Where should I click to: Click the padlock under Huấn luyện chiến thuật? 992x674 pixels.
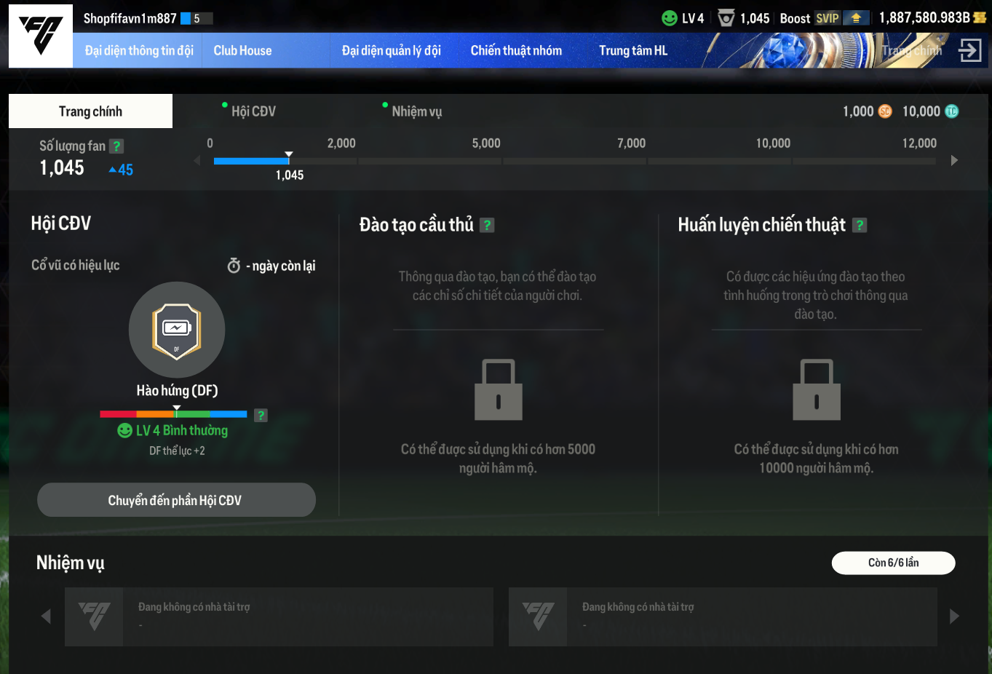816,390
